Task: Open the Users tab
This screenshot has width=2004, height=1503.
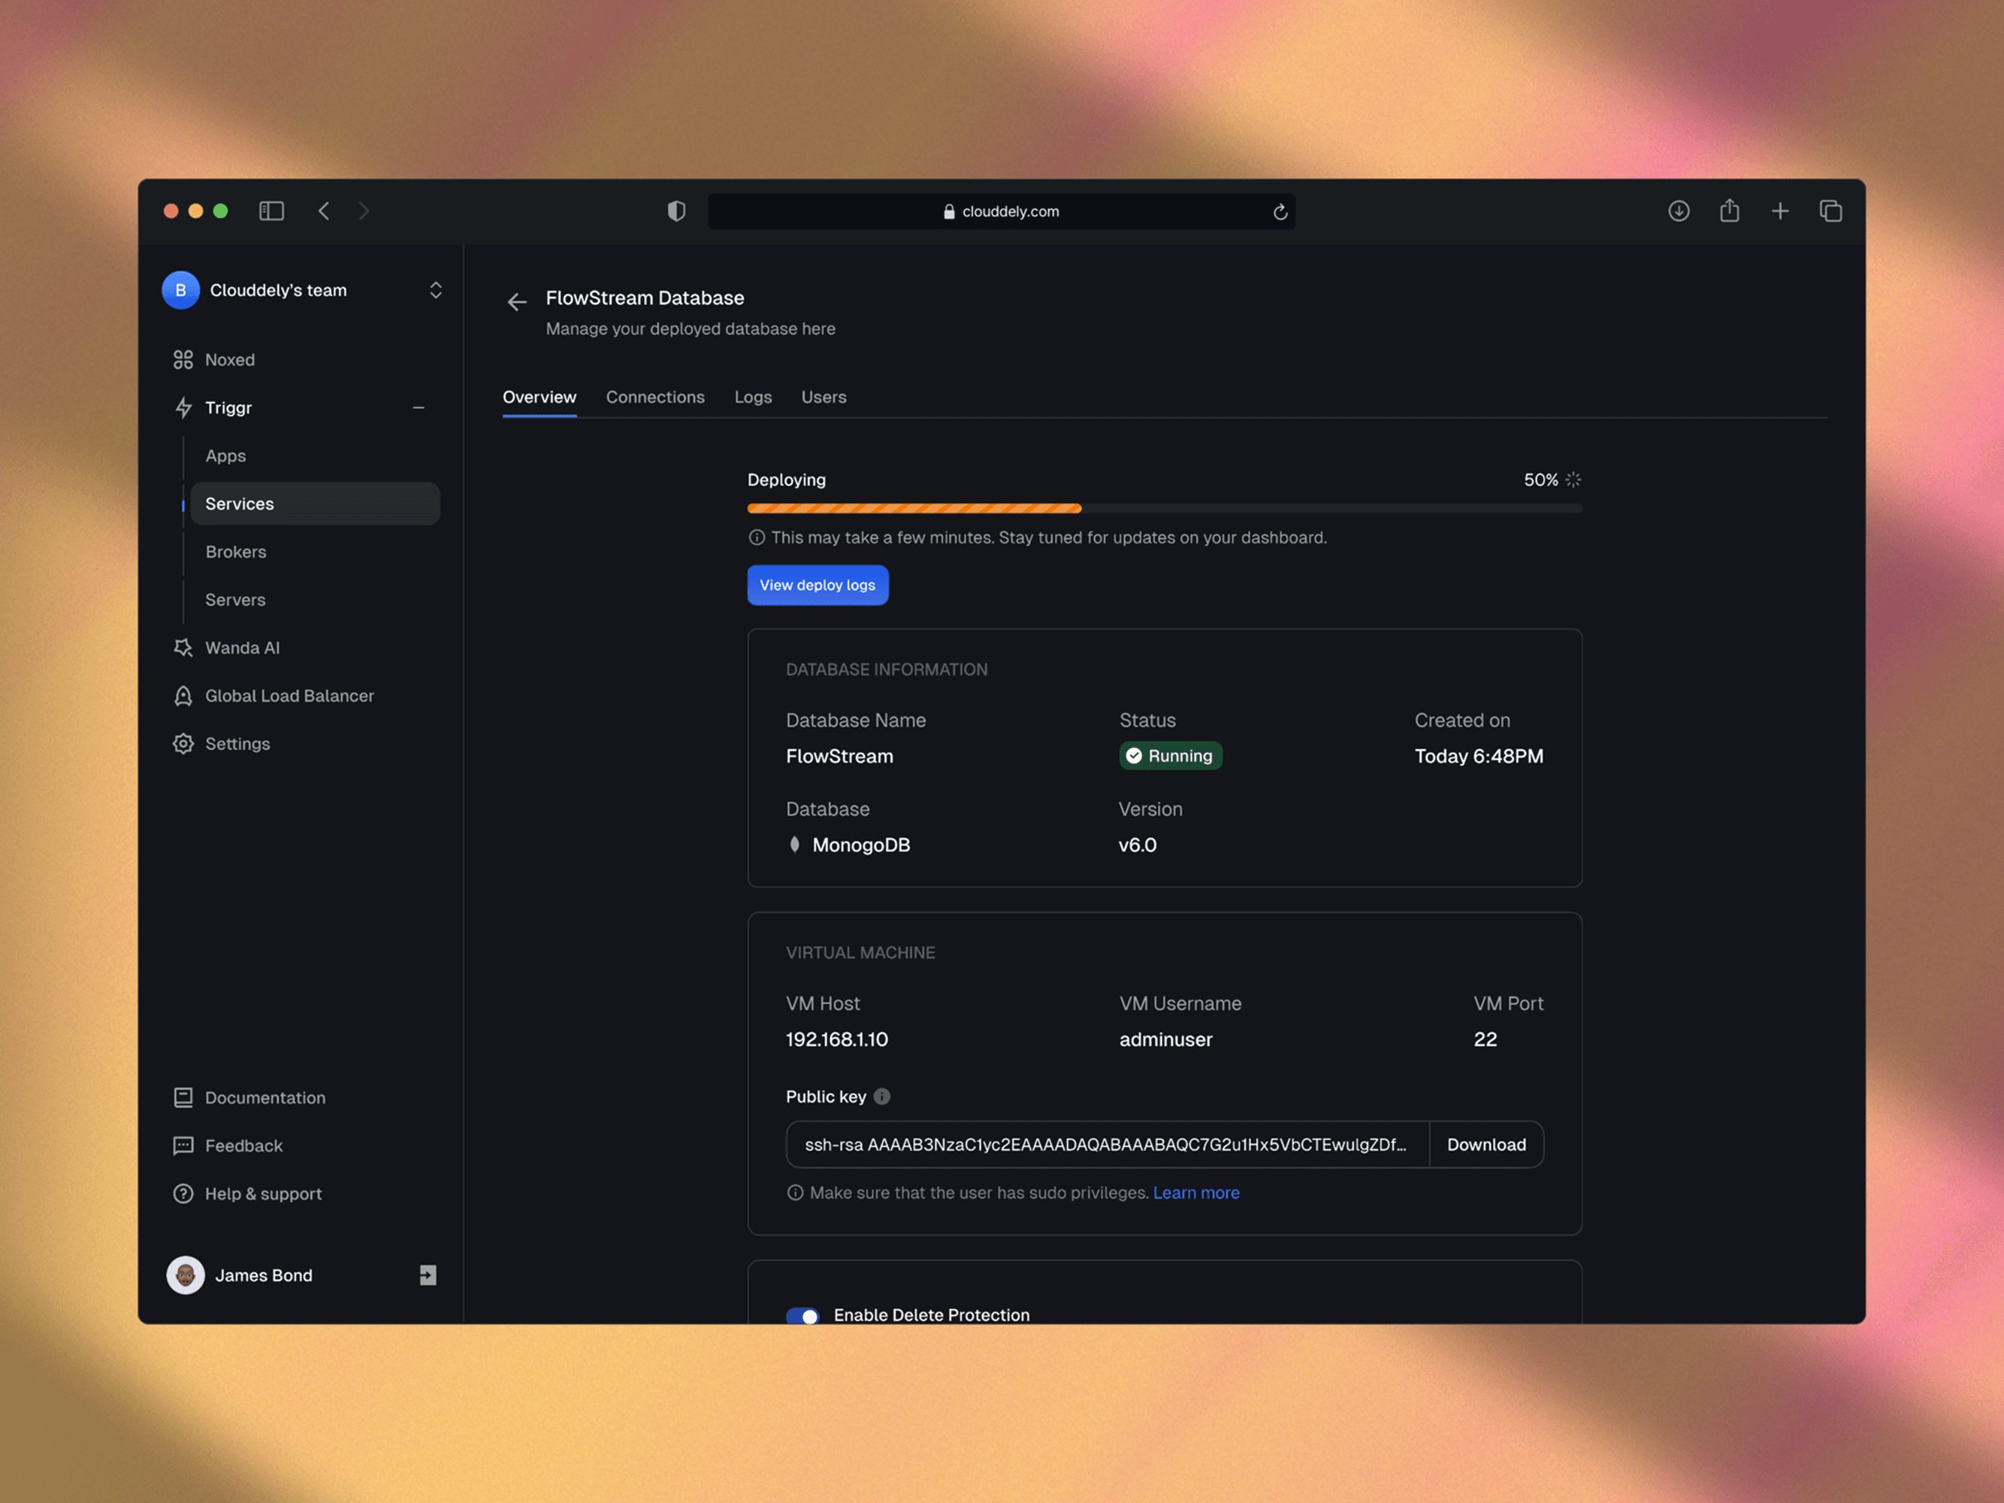Action: click(824, 397)
